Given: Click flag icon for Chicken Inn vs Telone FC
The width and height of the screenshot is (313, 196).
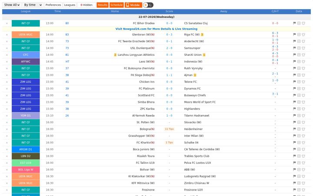Looking at the screenshot, I should click(x=294, y=82).
